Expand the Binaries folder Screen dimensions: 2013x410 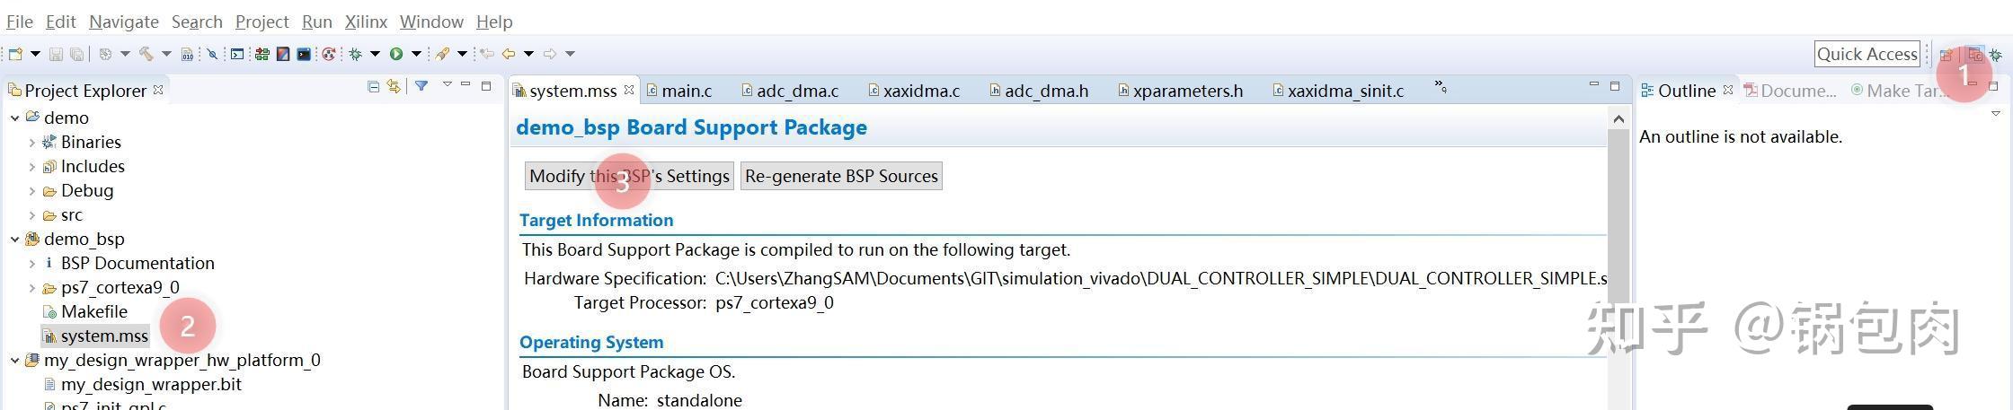pos(32,142)
